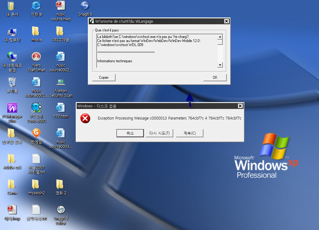Close the WLangage security dialog
Viewport: 319px width, 230px height.
click(226, 21)
